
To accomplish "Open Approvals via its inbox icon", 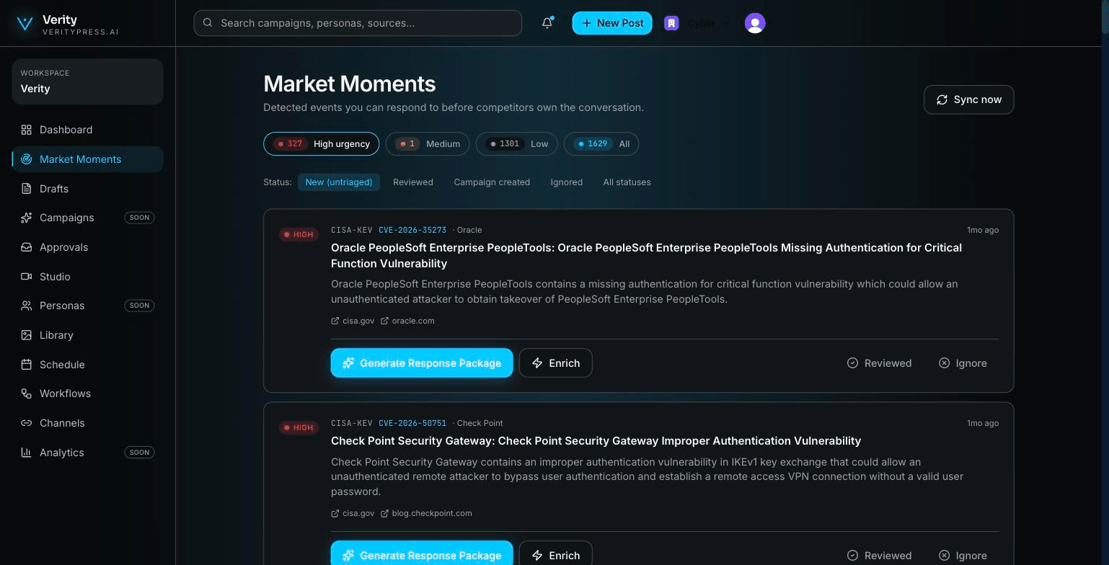I will (x=27, y=247).
